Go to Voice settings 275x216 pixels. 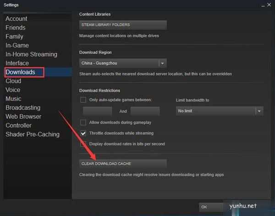(13, 90)
